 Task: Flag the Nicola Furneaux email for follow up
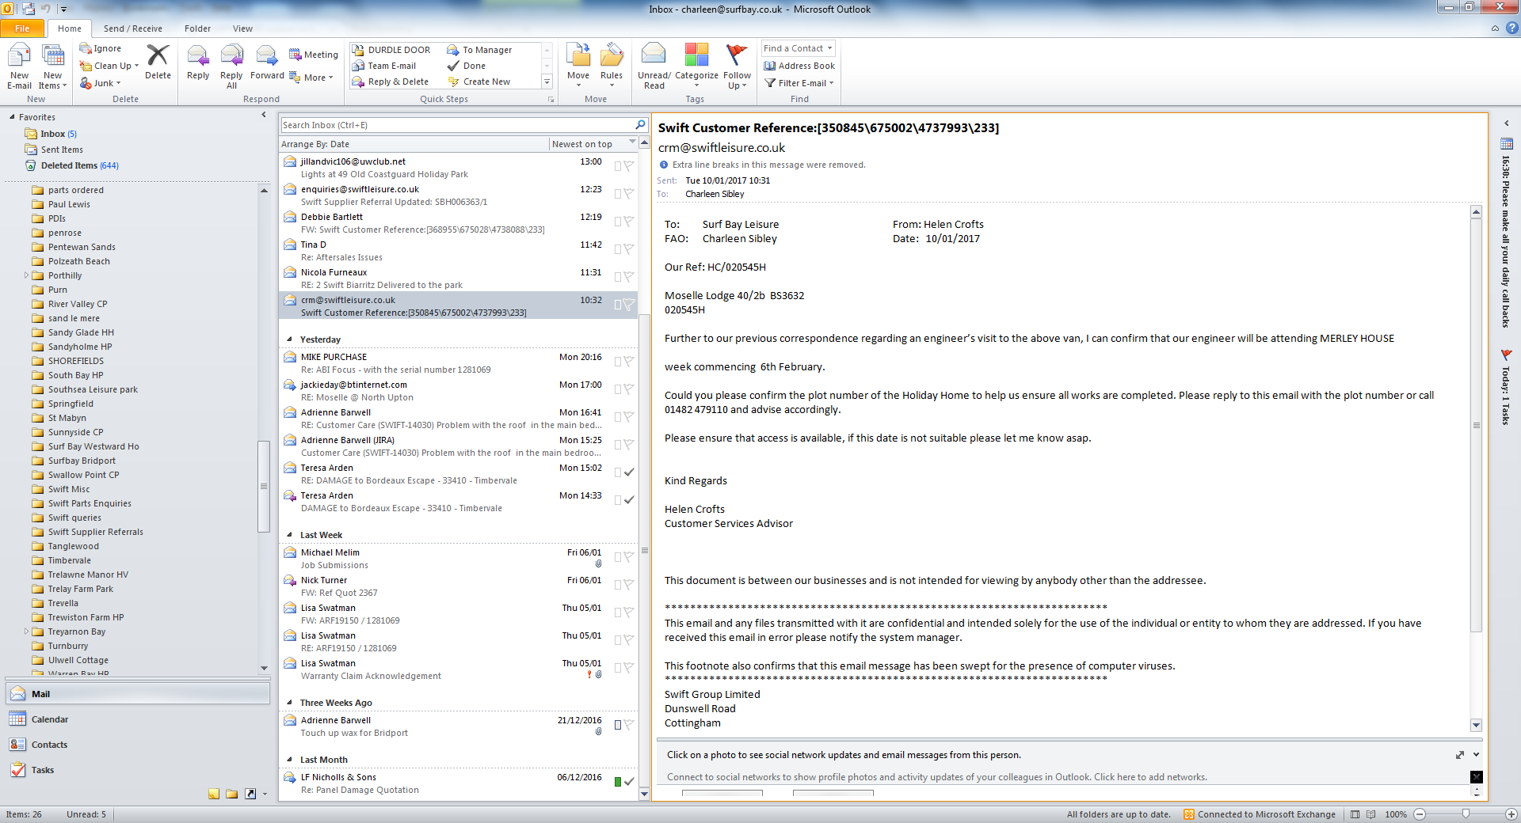click(x=628, y=276)
